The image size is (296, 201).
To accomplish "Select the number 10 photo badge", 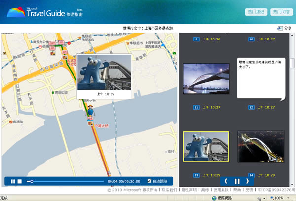I will coord(251,40).
